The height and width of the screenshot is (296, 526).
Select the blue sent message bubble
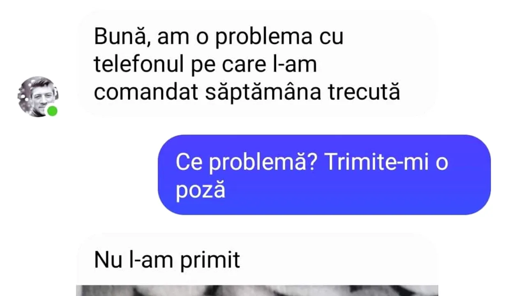pos(324,175)
